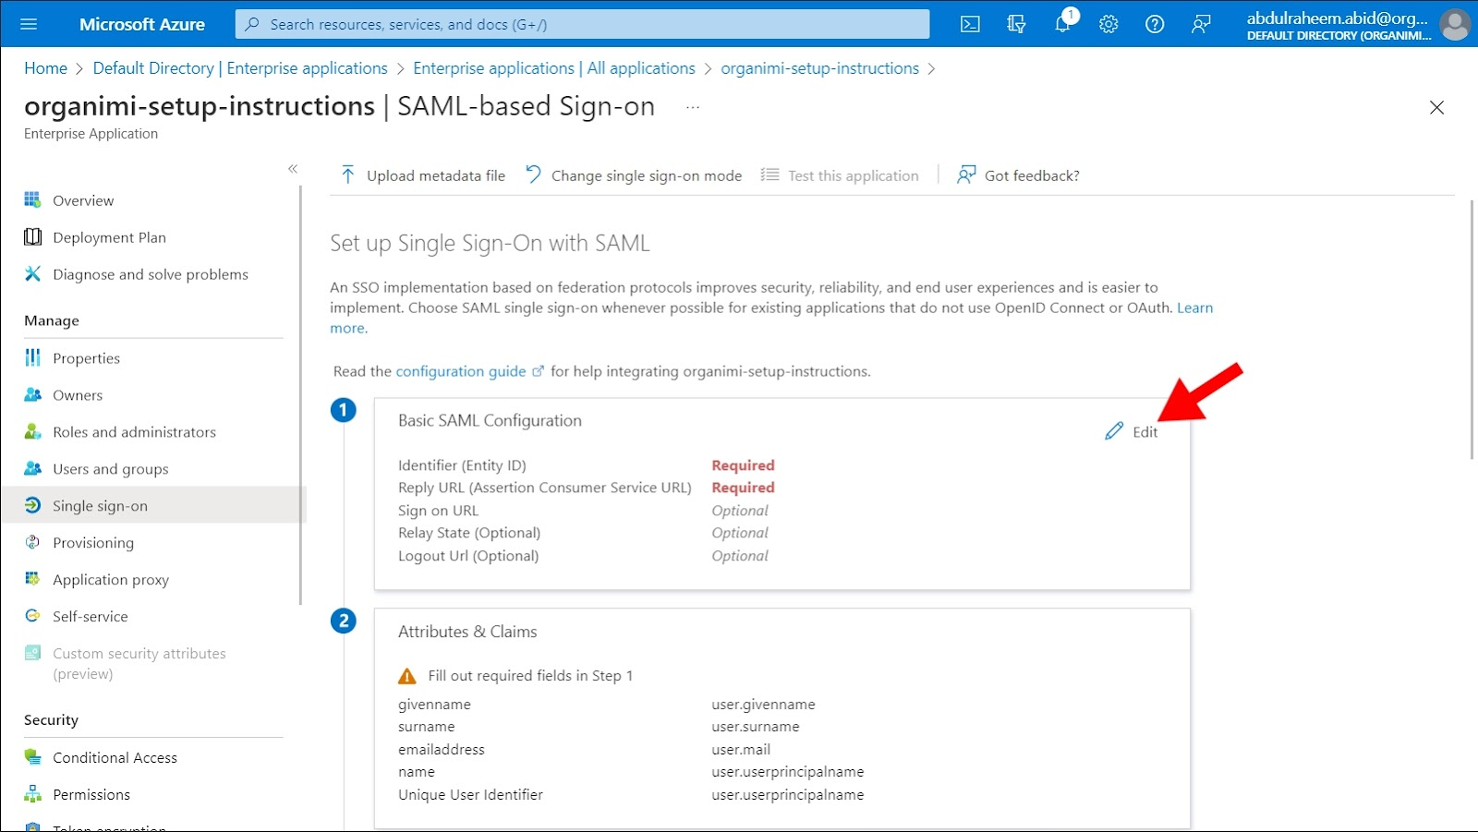The width and height of the screenshot is (1478, 832).
Task: Click the Logout Url (Optional) label
Action: [x=468, y=556]
